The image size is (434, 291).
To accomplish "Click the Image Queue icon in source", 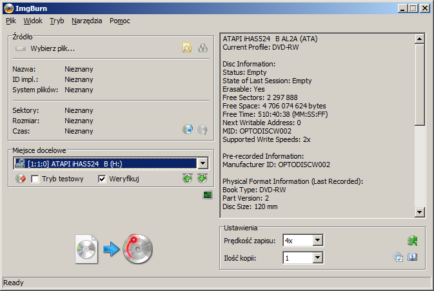I will click(203, 48).
